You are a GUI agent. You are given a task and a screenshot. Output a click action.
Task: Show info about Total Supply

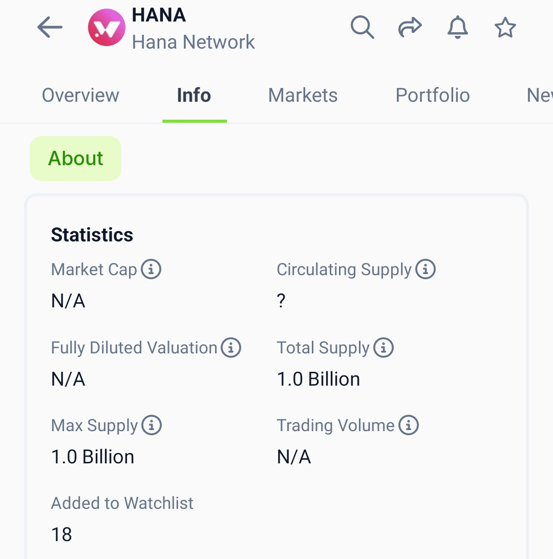click(x=384, y=348)
